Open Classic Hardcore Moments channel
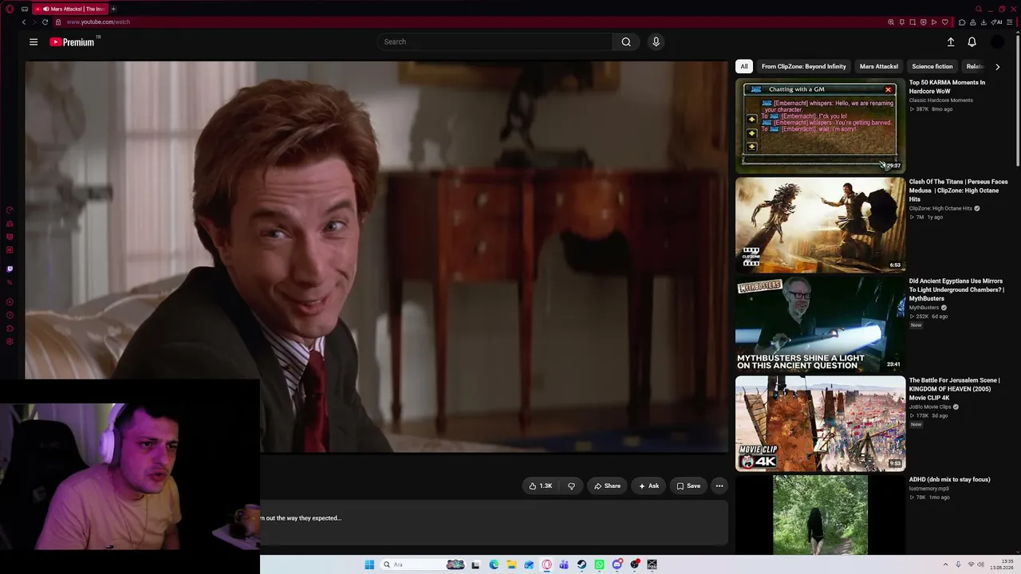1021x574 pixels. point(941,100)
